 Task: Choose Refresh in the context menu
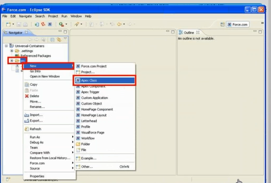click(x=35, y=129)
